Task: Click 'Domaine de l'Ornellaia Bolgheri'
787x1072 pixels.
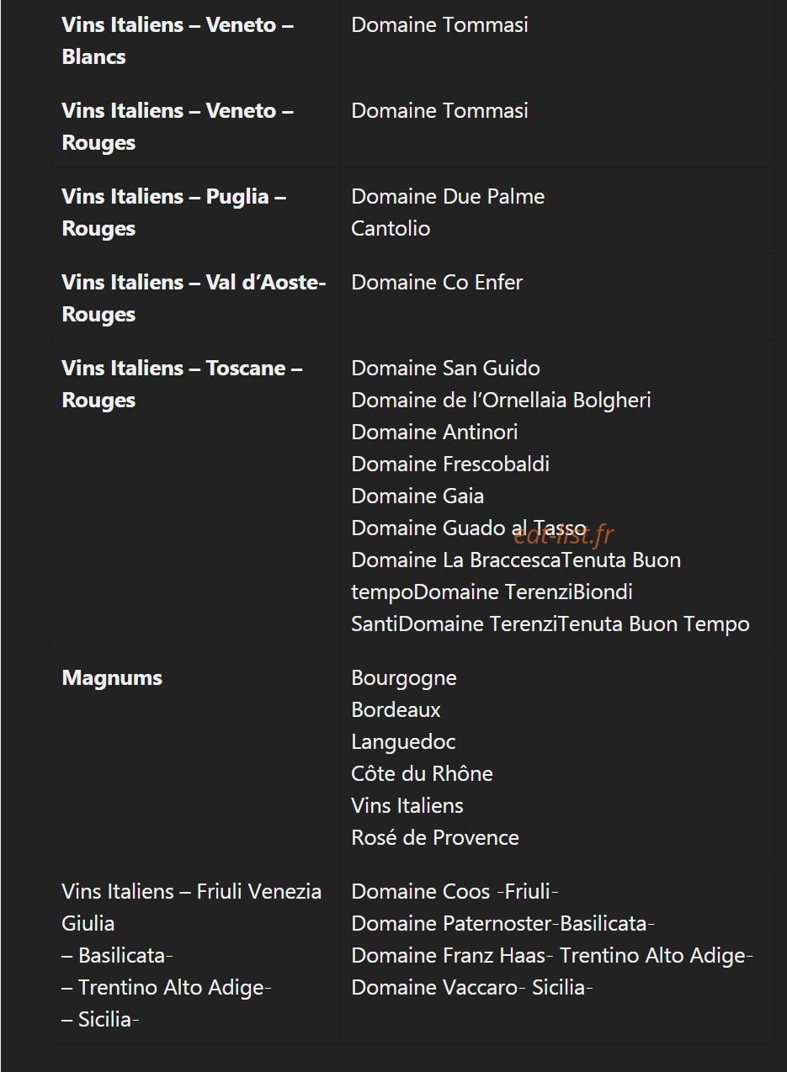Action: (x=501, y=401)
